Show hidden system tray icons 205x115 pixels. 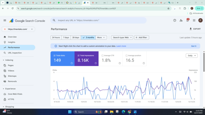[176, 112]
